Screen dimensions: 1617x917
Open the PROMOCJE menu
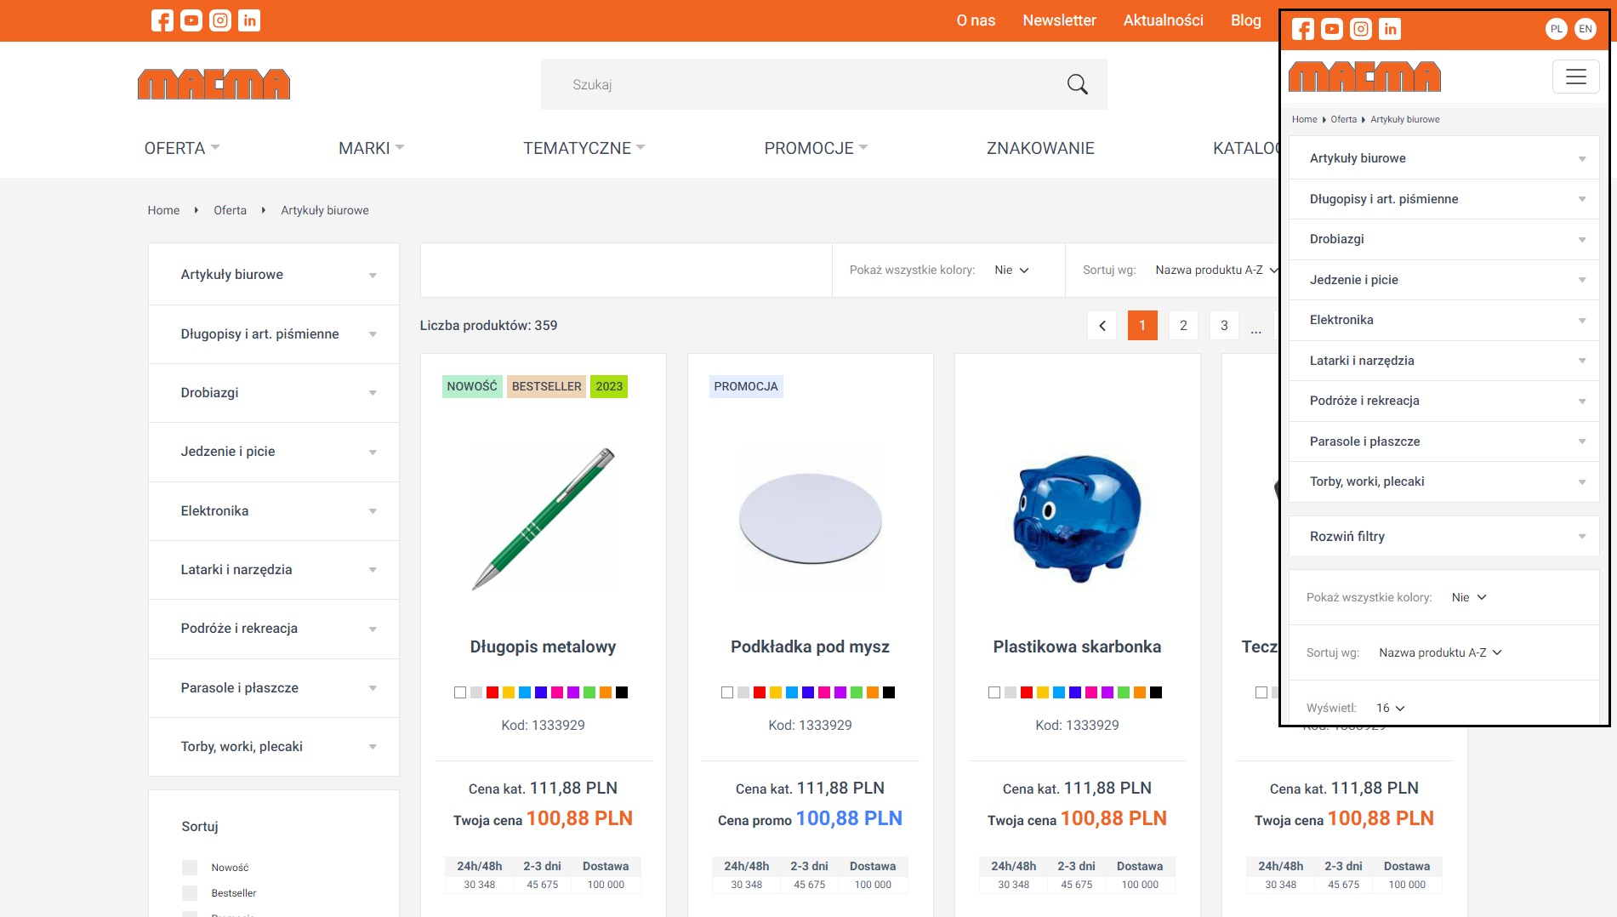(816, 148)
